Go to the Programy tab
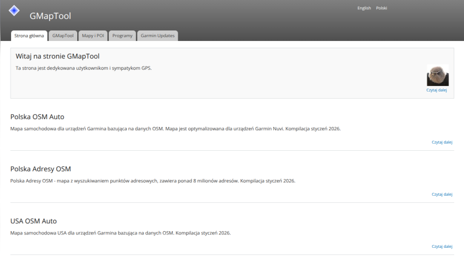 click(122, 35)
